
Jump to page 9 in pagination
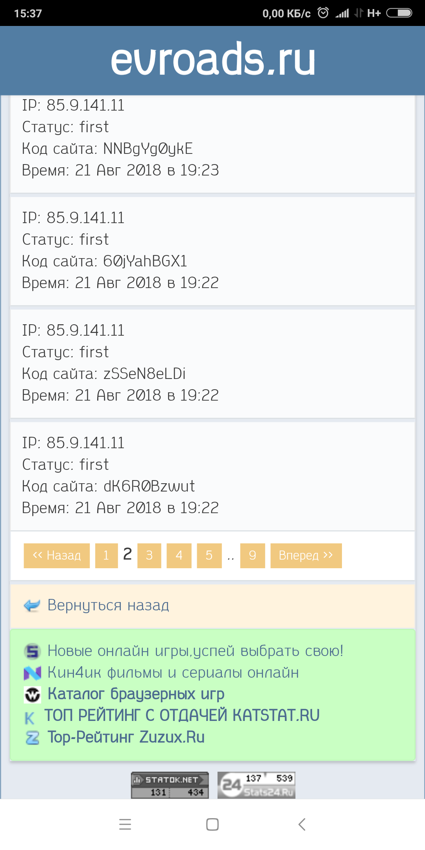253,556
